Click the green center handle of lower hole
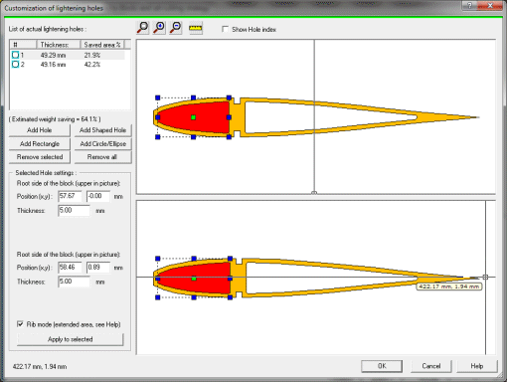Image resolution: width=507 pixels, height=382 pixels. pos(194,279)
